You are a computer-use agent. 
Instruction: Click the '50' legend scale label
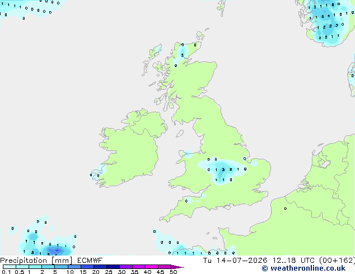point(174,272)
